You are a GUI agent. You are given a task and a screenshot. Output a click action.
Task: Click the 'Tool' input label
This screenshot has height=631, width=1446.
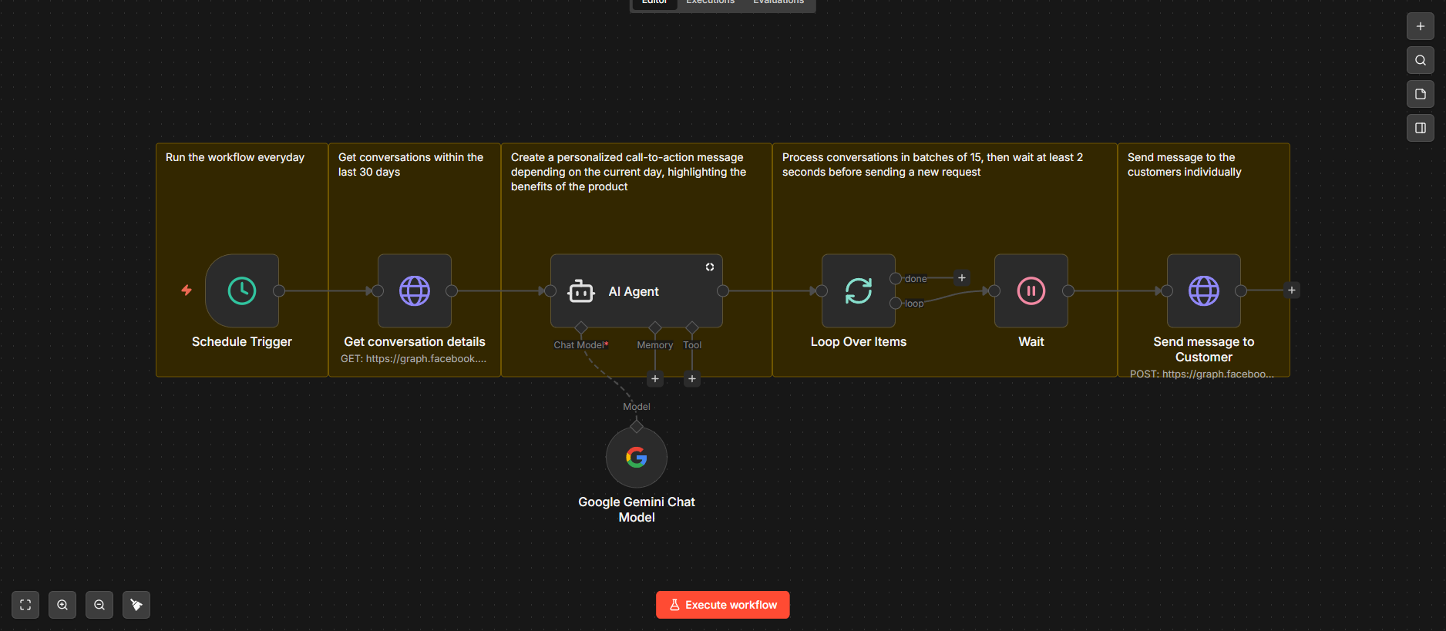pyautogui.click(x=692, y=345)
